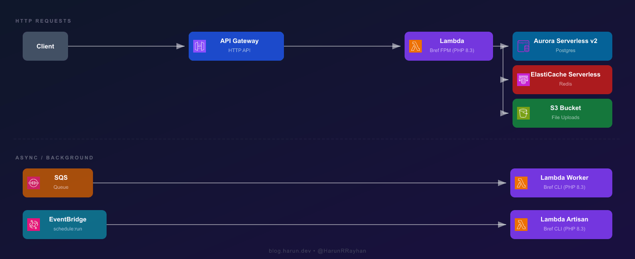This screenshot has height=259, width=635.
Task: Click 'Bref FPM (PHP 8.3)' text
Action: pyautogui.click(x=452, y=50)
